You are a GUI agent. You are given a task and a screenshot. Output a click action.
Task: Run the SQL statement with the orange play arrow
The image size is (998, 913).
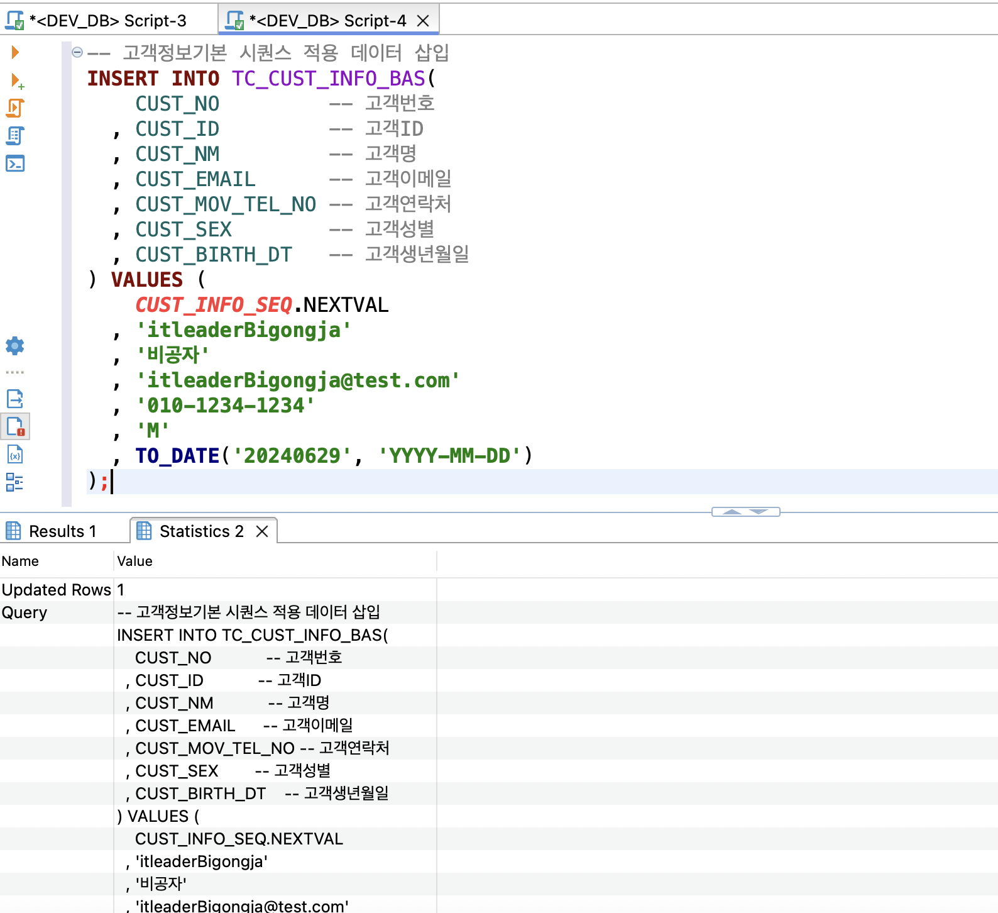click(15, 52)
